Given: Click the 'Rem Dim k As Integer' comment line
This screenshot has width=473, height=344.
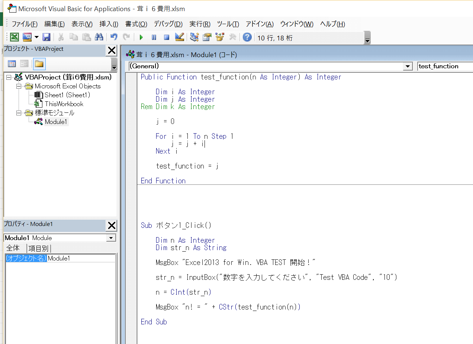Looking at the screenshot, I should [x=178, y=107].
